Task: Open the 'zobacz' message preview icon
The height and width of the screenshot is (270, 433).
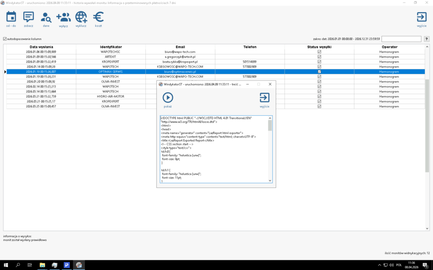Action: point(28,17)
